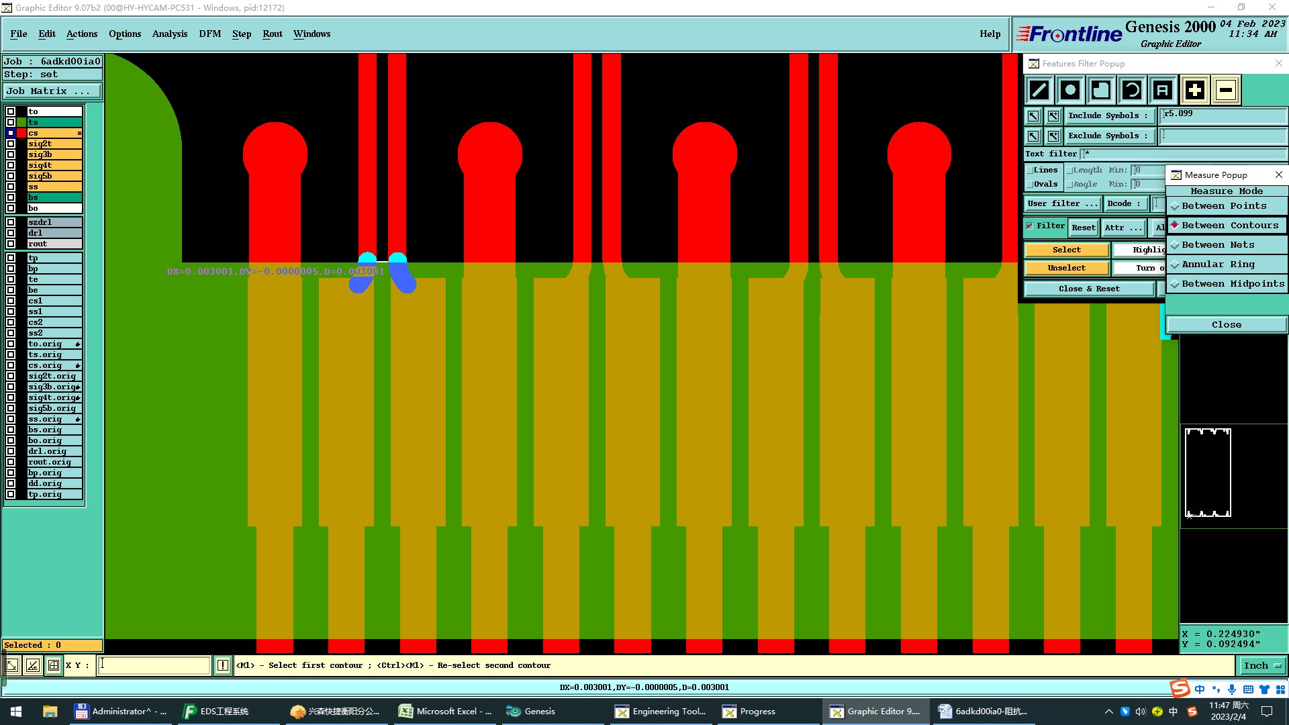Click the pad (circle) feature filter icon
The image size is (1289, 725).
coord(1070,90)
